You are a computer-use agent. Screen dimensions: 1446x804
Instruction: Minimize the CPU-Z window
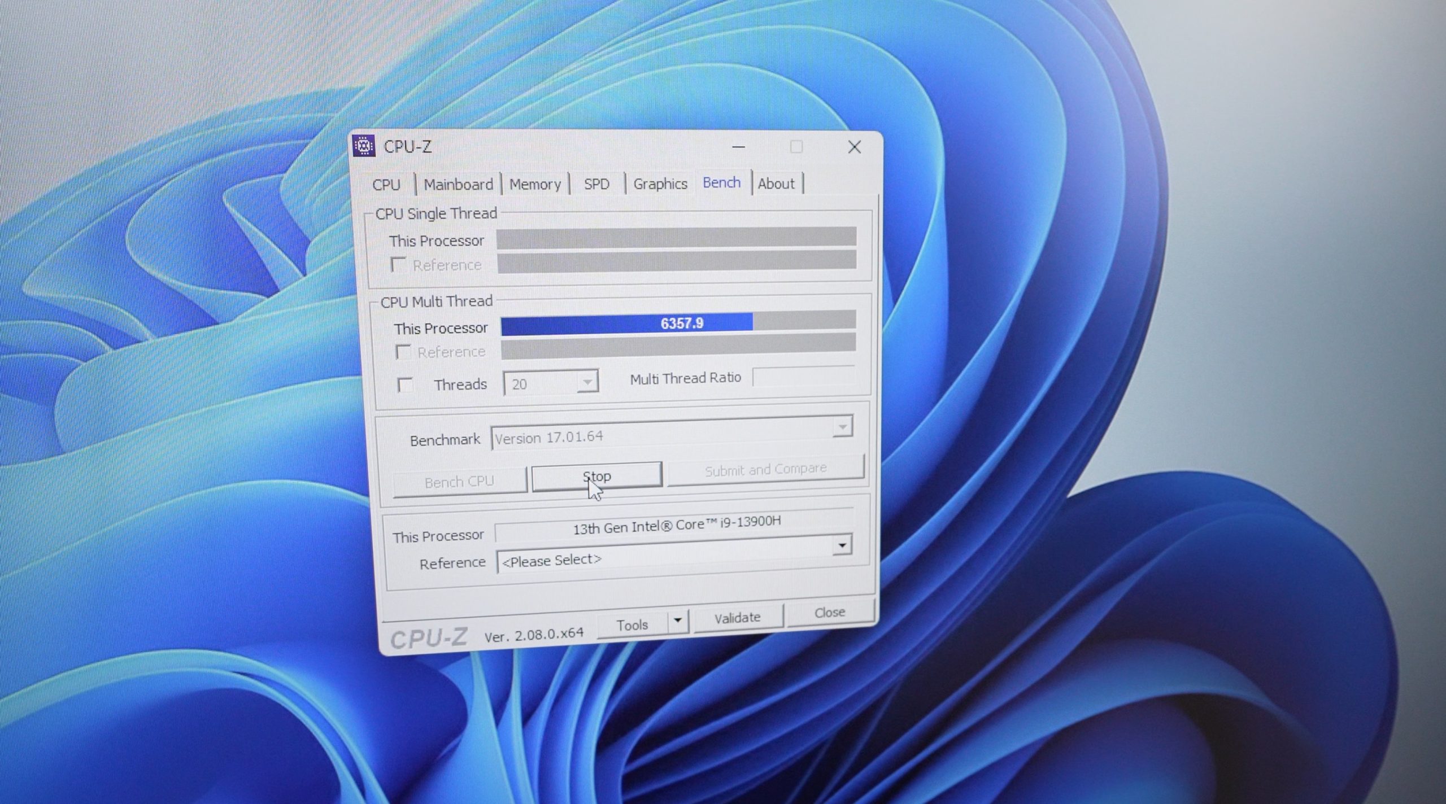coord(738,147)
